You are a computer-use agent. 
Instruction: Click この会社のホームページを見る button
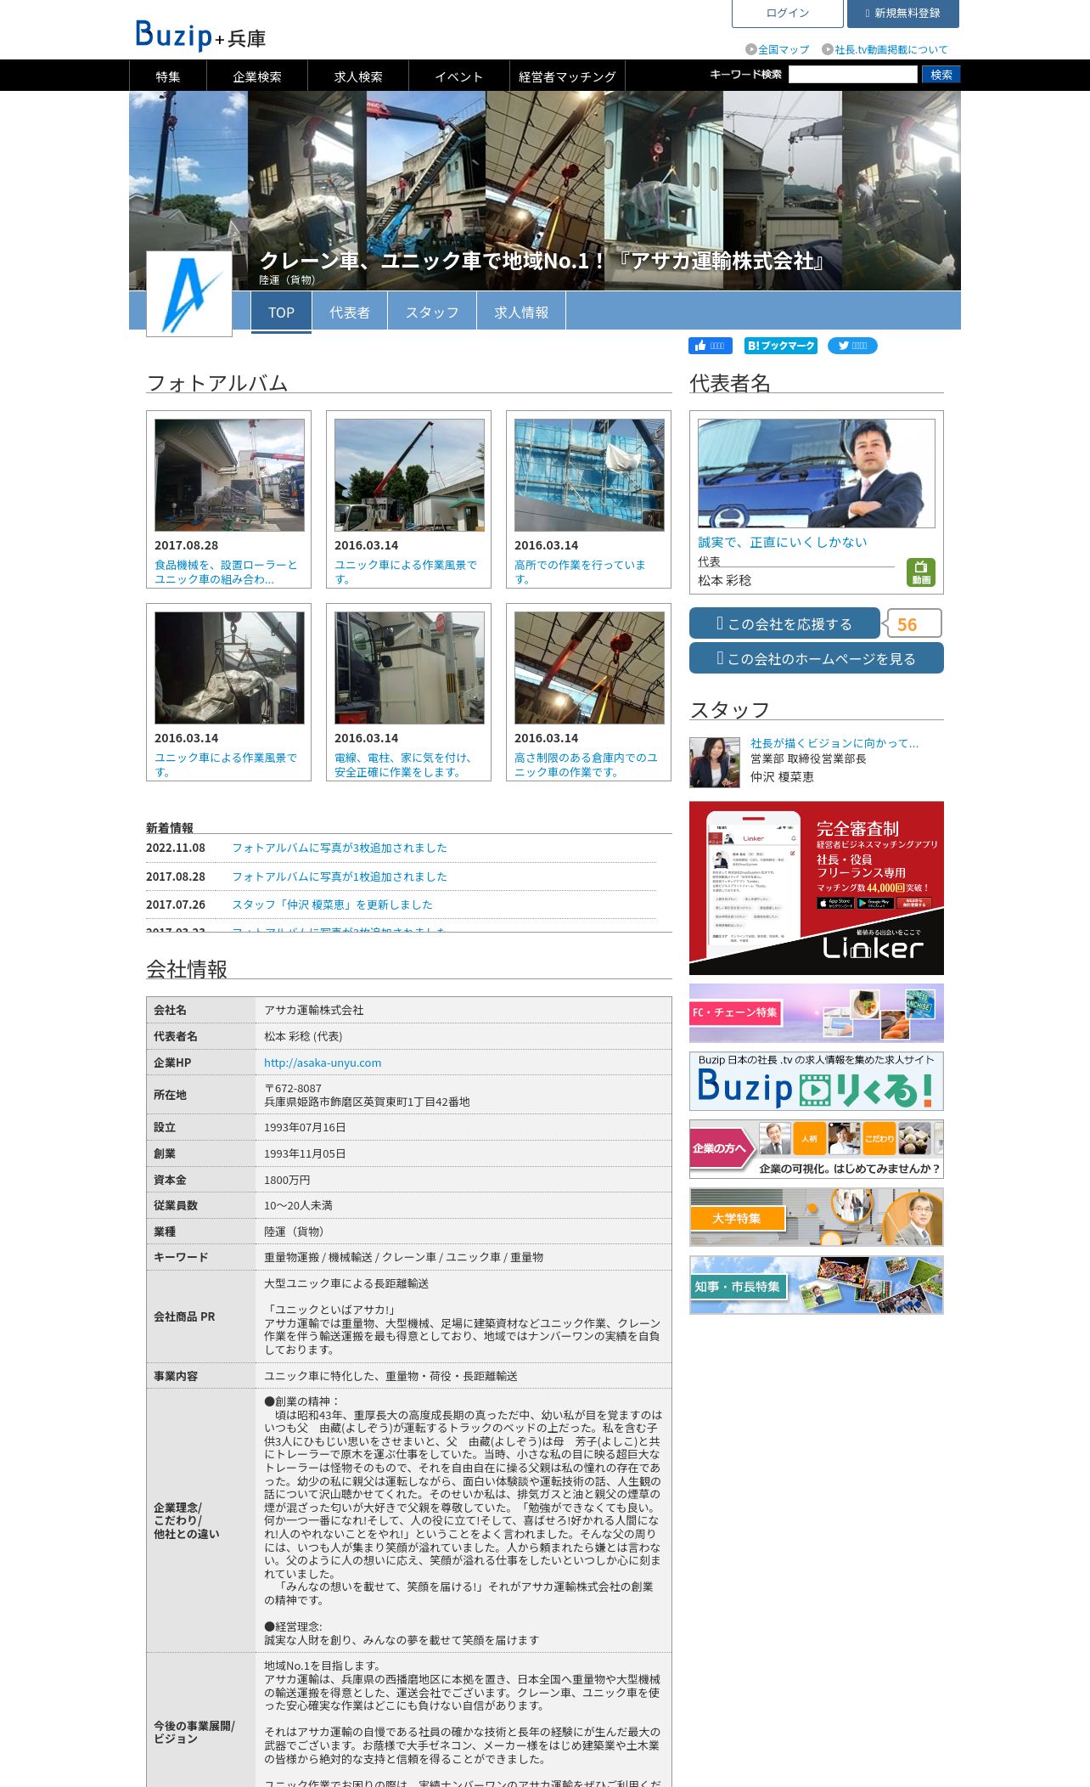click(817, 658)
